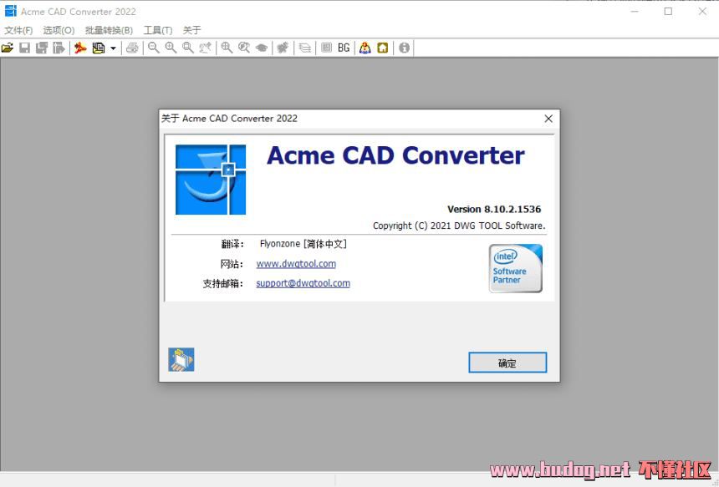The image size is (719, 487).
Task: Click the Register user icon
Action: [365, 48]
